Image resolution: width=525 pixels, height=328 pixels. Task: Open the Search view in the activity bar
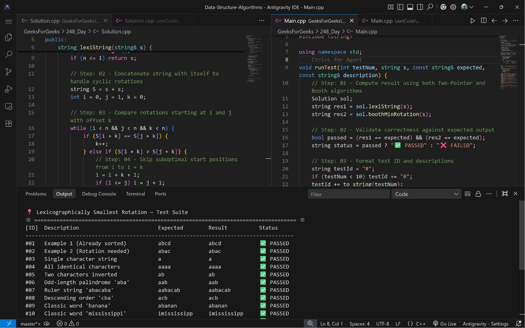tap(8, 55)
